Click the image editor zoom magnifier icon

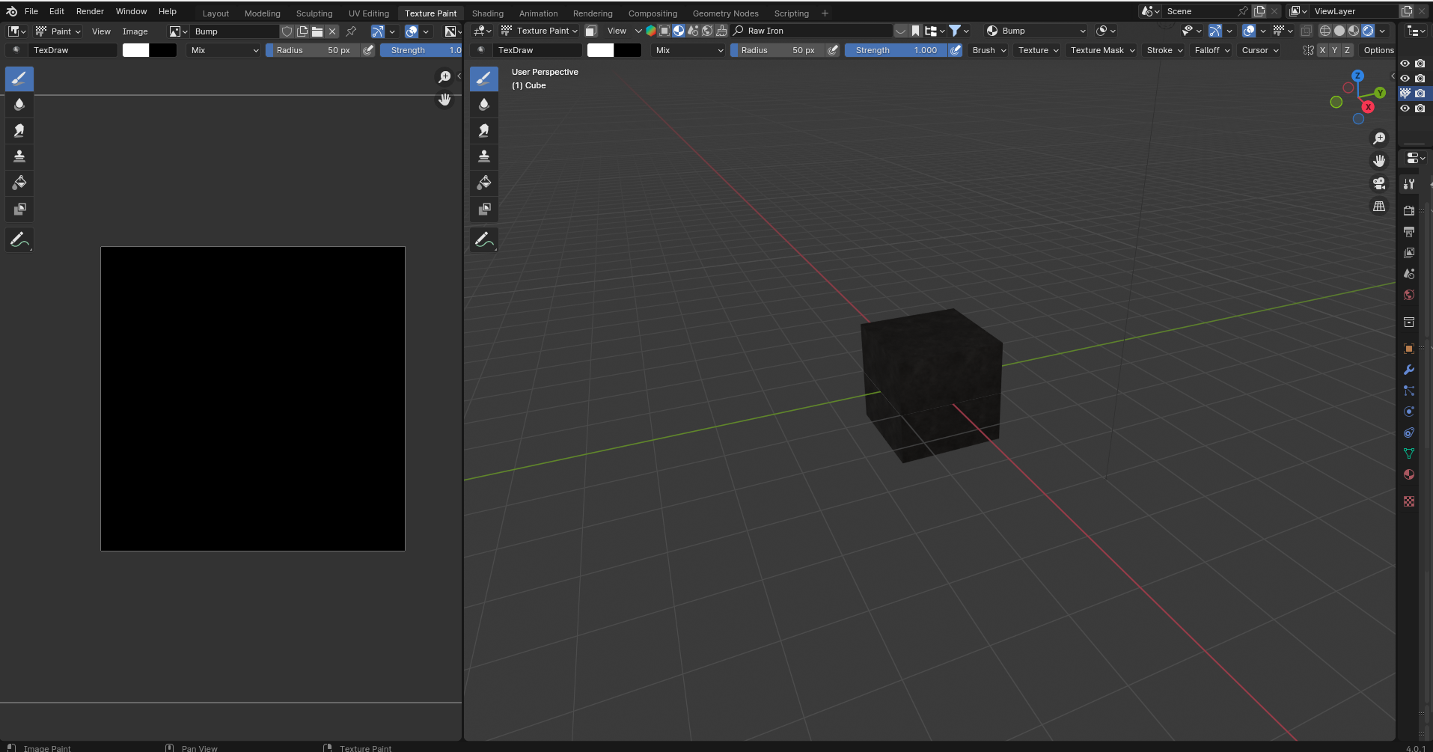point(444,76)
